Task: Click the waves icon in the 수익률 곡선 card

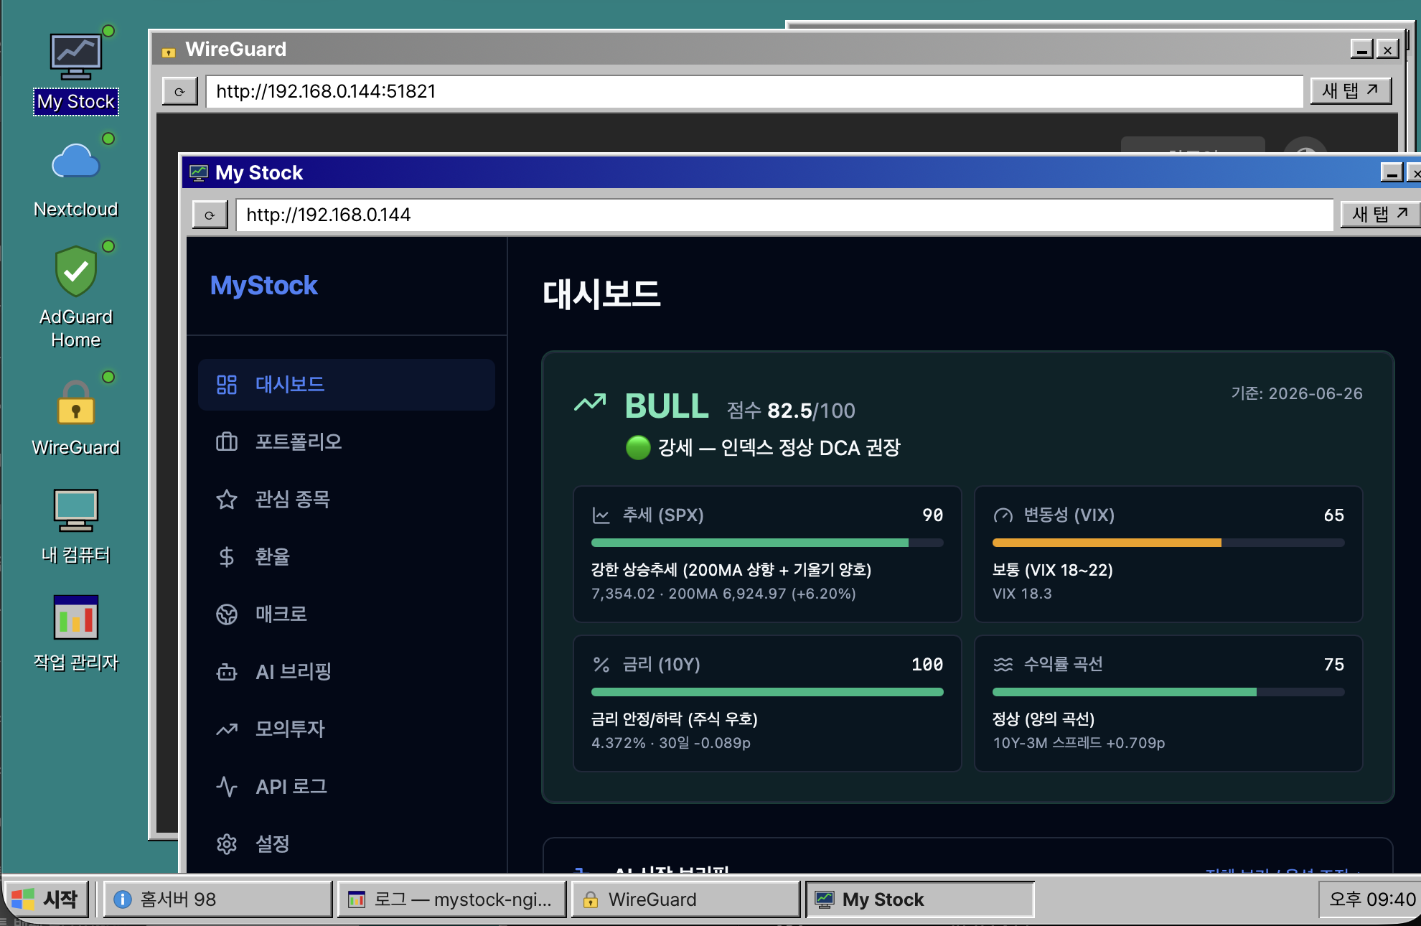Action: click(1003, 665)
